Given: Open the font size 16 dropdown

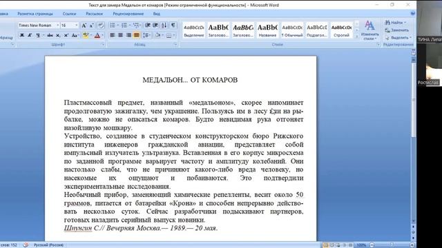Looking at the screenshot, I should click(x=76, y=25).
